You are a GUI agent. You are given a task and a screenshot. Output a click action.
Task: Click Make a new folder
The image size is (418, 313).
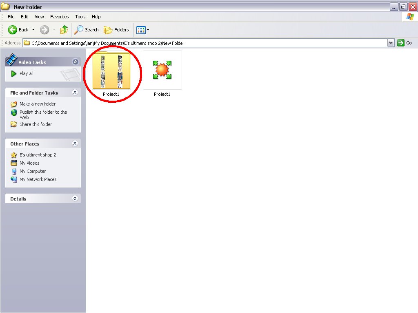38,104
